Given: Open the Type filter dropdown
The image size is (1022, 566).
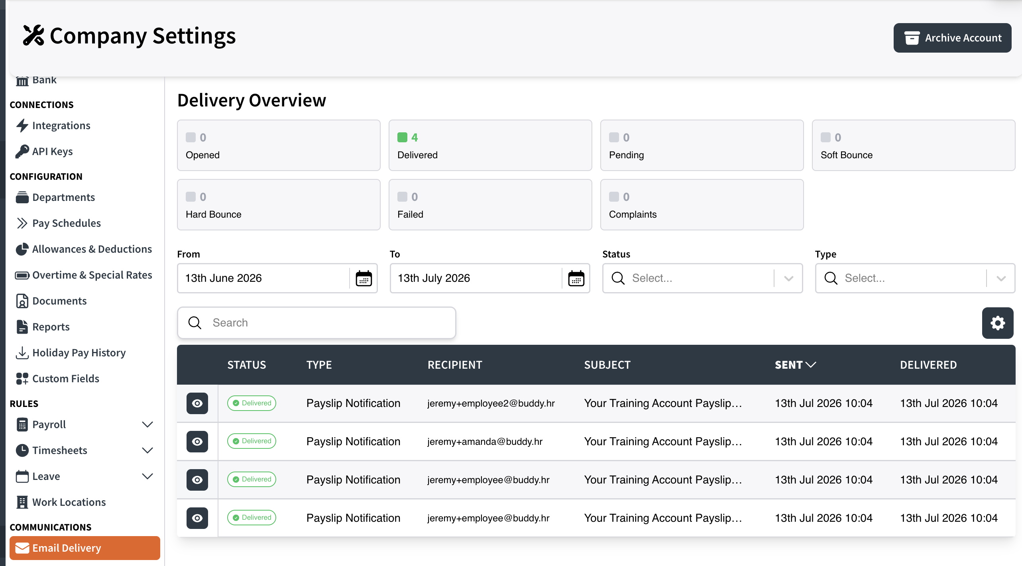Looking at the screenshot, I should point(915,278).
